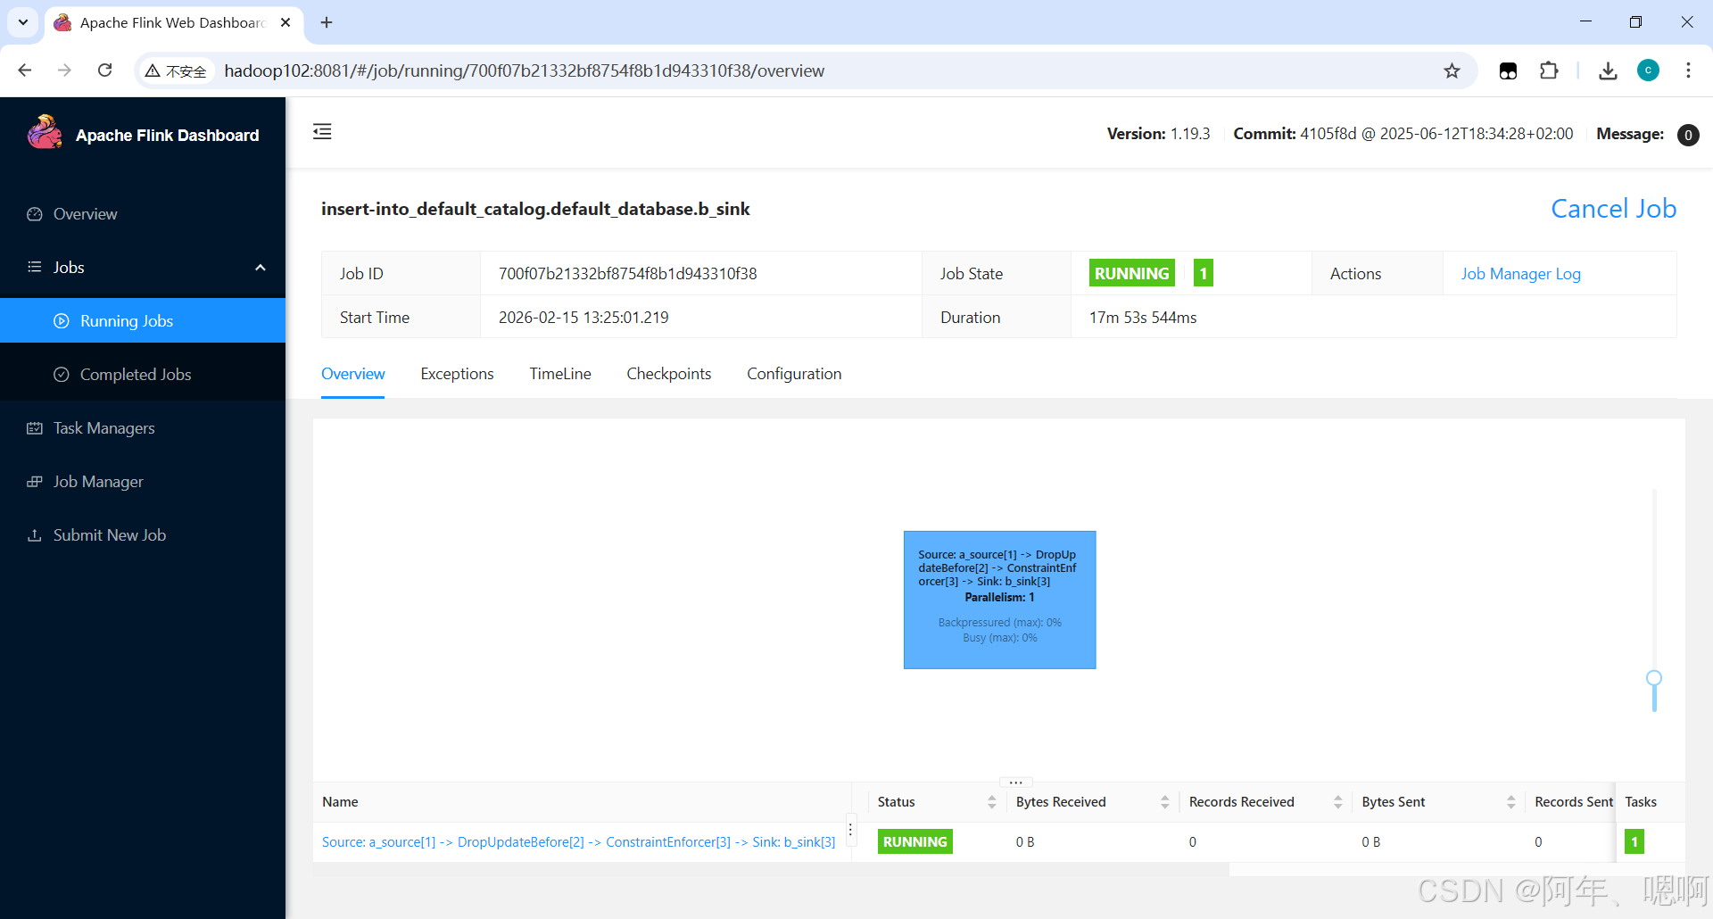The width and height of the screenshot is (1713, 919).
Task: Click the ellipsis resize handle above table
Action: (1015, 782)
